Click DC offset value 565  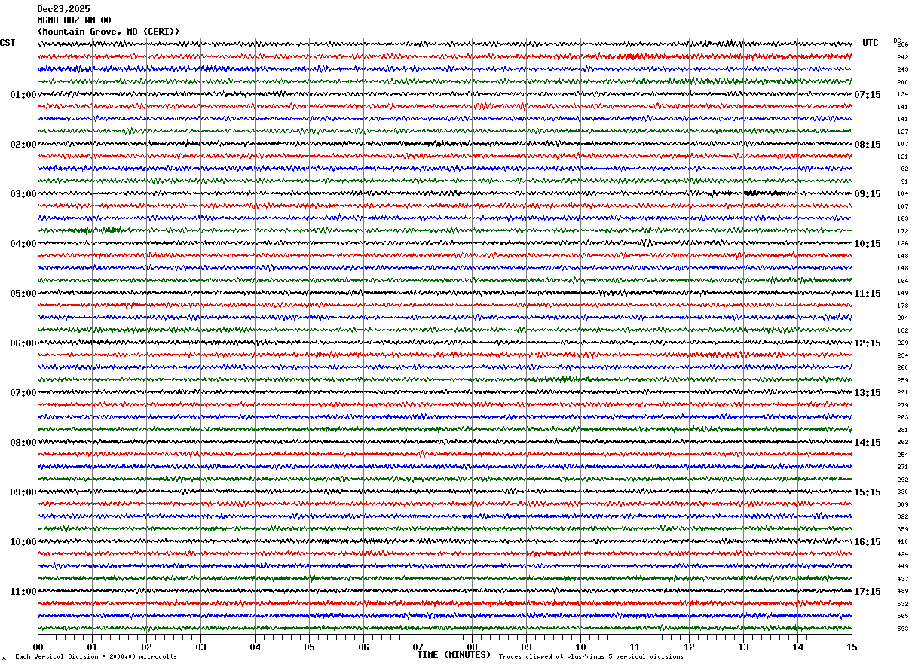pyautogui.click(x=903, y=617)
